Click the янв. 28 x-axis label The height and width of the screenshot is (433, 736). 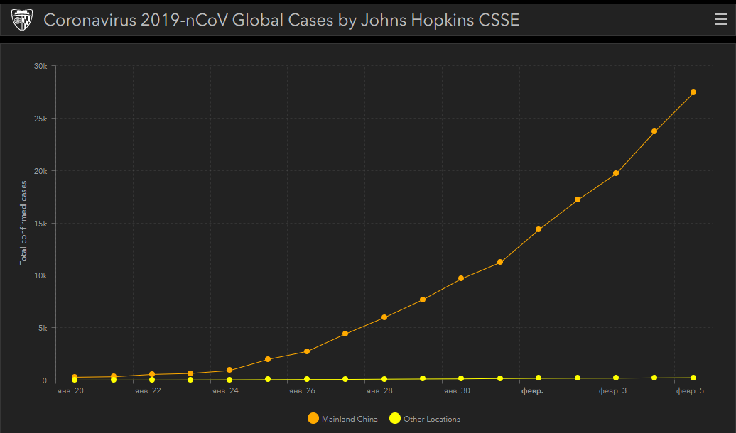(380, 391)
